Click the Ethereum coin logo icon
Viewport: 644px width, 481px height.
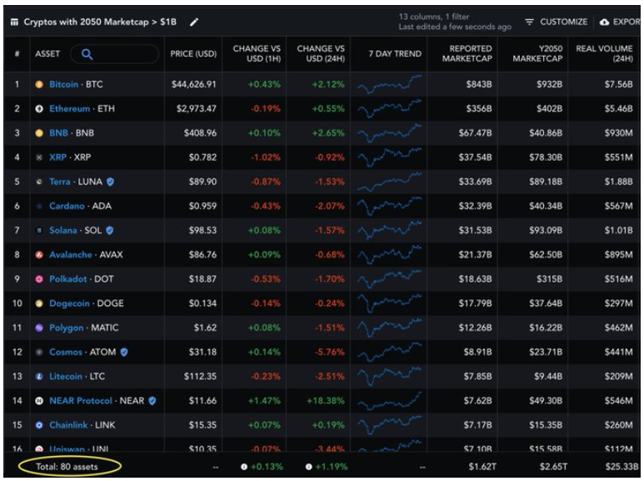pyautogui.click(x=39, y=109)
